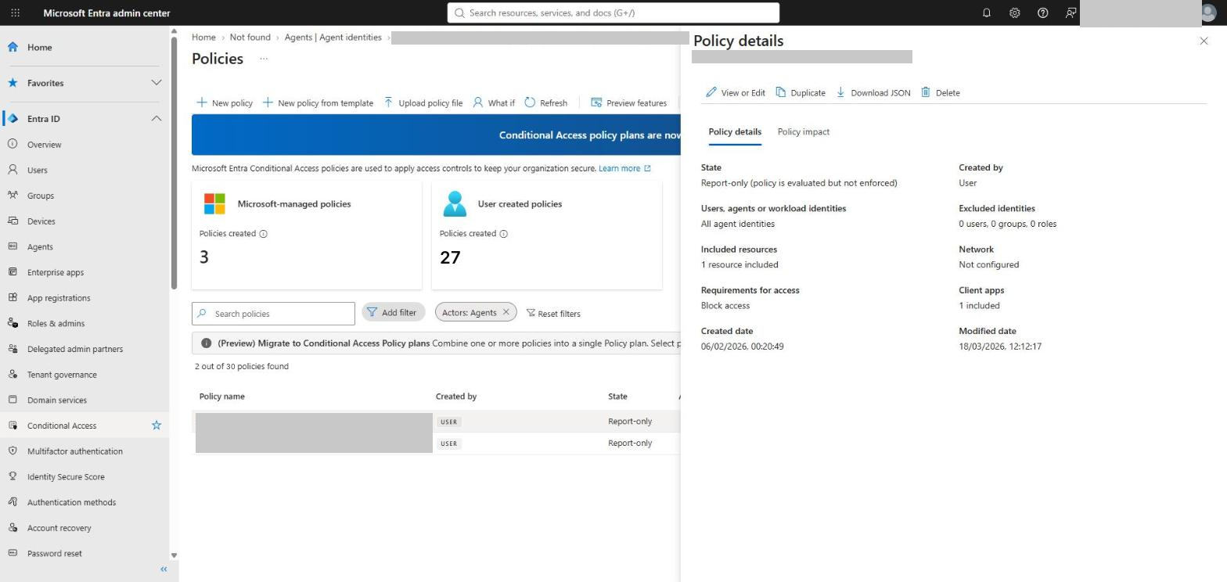The image size is (1227, 582).
Task: Open the What if tool
Action: (x=494, y=102)
